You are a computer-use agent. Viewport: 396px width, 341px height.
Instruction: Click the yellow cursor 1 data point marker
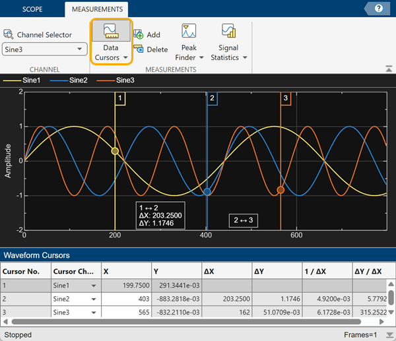(115, 151)
